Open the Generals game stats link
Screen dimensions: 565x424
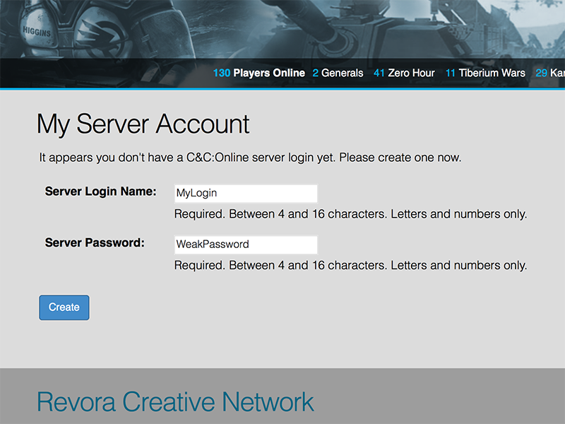pos(342,73)
